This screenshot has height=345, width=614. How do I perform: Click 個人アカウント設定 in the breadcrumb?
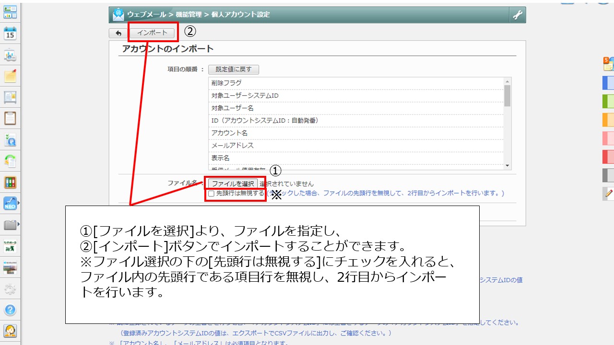(x=240, y=15)
